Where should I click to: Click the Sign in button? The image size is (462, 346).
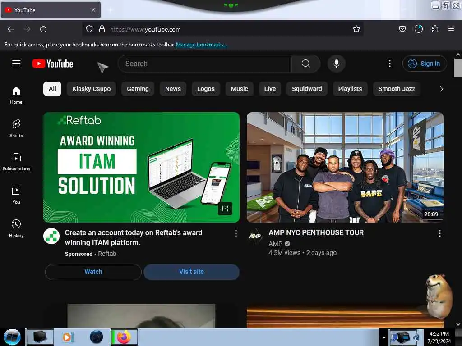click(x=425, y=64)
